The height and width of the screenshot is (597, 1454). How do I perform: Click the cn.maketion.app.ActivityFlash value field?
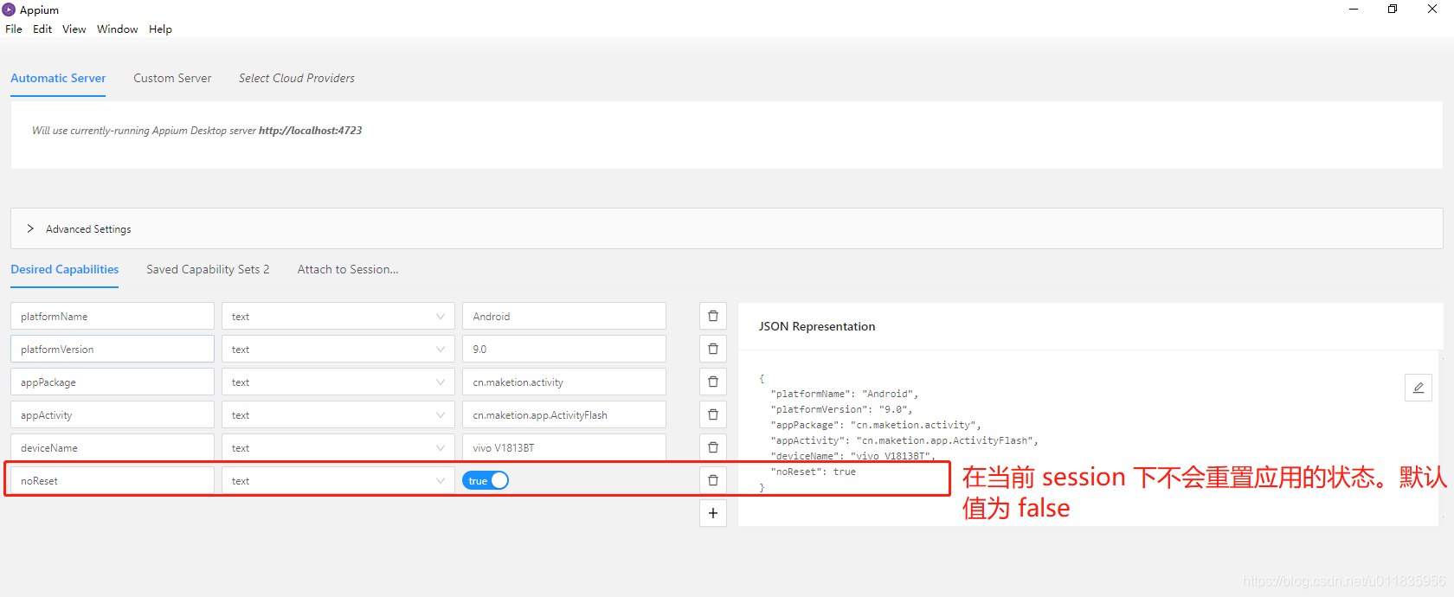click(x=564, y=414)
